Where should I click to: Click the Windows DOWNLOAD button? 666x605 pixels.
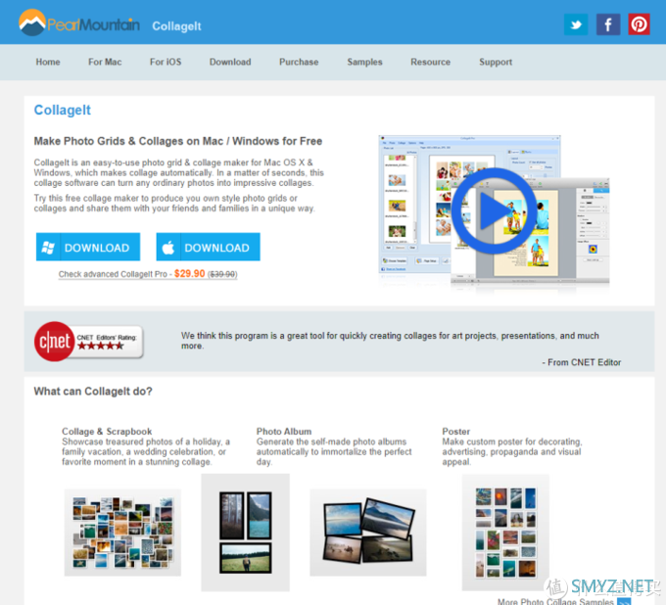coord(88,247)
